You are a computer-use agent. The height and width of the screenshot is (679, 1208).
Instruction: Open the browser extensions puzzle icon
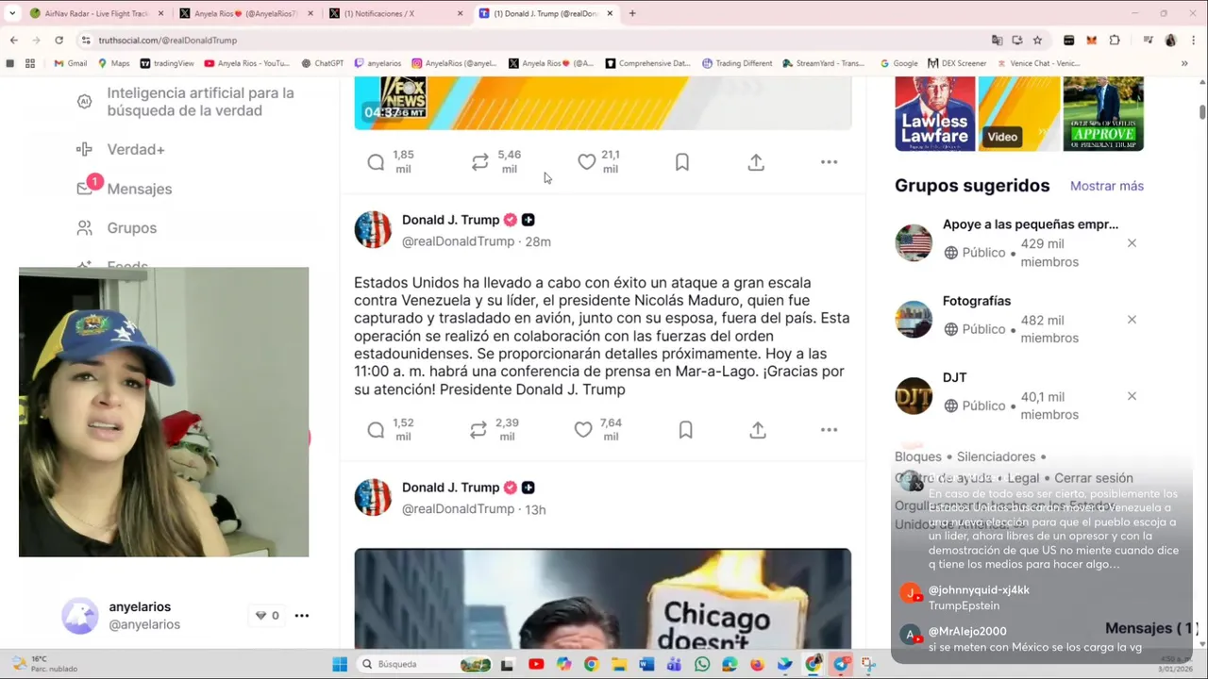pos(1115,40)
